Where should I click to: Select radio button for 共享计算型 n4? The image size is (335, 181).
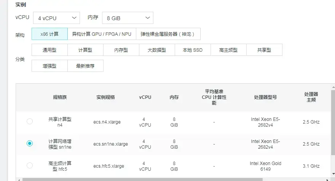[x=30, y=121]
